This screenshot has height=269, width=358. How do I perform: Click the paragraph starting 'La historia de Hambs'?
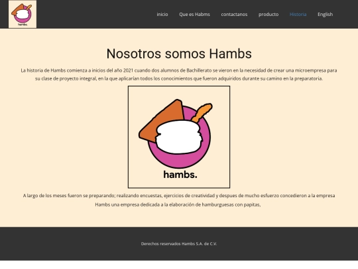coord(179,74)
